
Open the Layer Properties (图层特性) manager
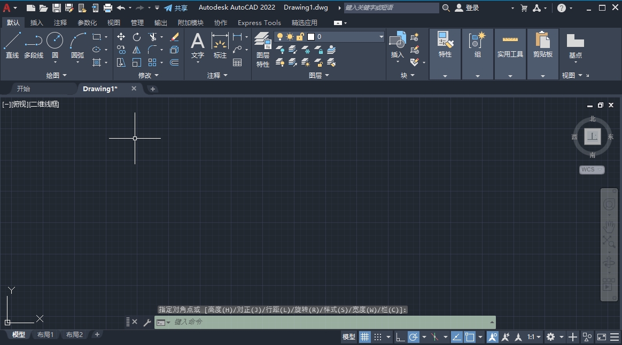262,47
